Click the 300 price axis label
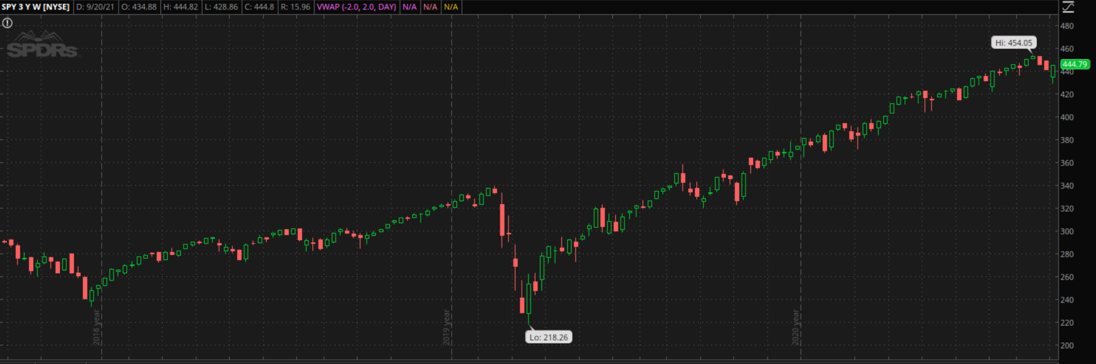Image resolution: width=1096 pixels, height=364 pixels. 1067,232
